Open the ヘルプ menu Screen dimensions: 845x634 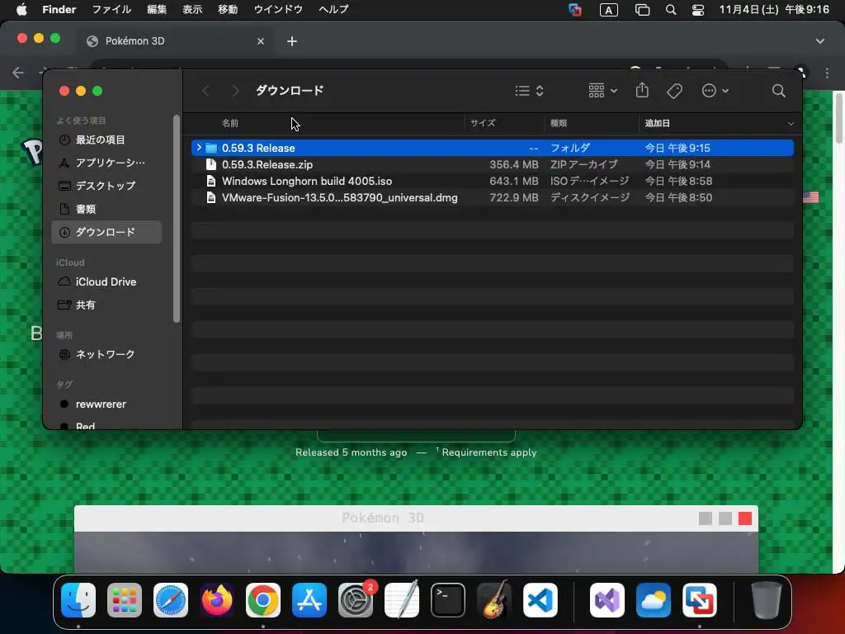coord(333,10)
